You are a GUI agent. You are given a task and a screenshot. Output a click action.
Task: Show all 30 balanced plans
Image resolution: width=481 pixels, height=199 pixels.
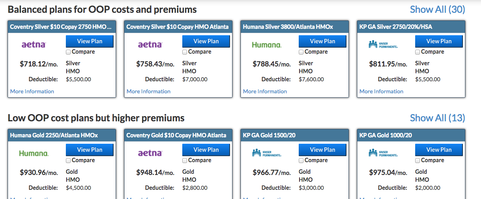pyautogui.click(x=438, y=10)
